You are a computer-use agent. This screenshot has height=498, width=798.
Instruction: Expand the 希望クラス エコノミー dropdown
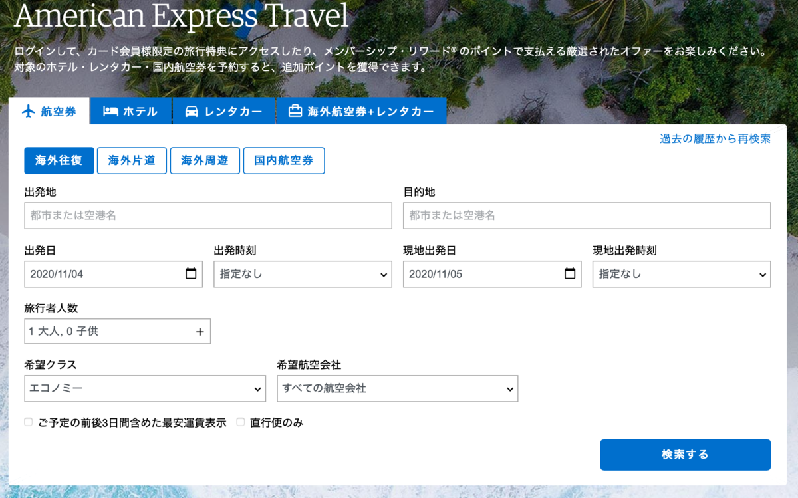pos(145,388)
